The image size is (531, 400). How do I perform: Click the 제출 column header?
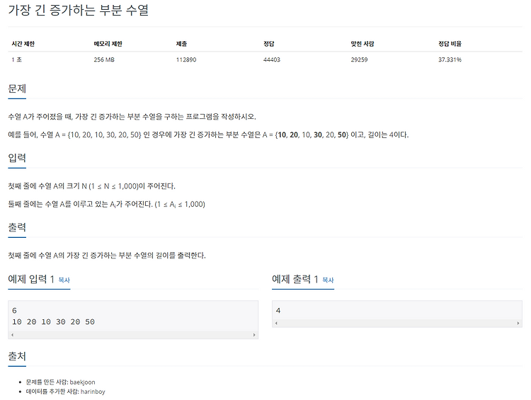[x=181, y=44]
